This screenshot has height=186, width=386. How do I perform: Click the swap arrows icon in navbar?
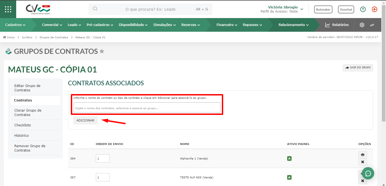(x=372, y=25)
